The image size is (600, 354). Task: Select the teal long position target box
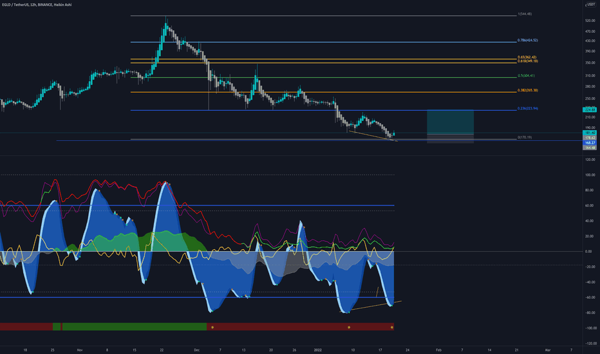point(451,122)
